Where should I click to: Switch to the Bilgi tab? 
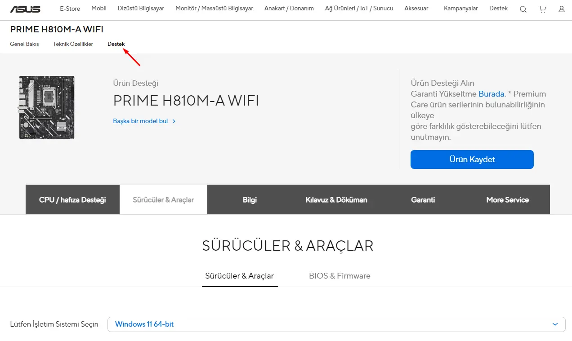tap(250, 199)
